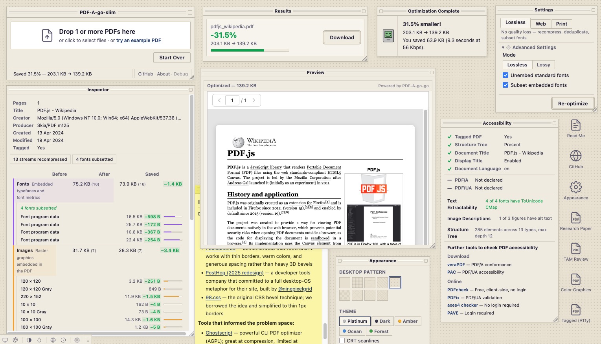Open the Appearance gear desktop icon
The width and height of the screenshot is (601, 344).
click(x=576, y=190)
